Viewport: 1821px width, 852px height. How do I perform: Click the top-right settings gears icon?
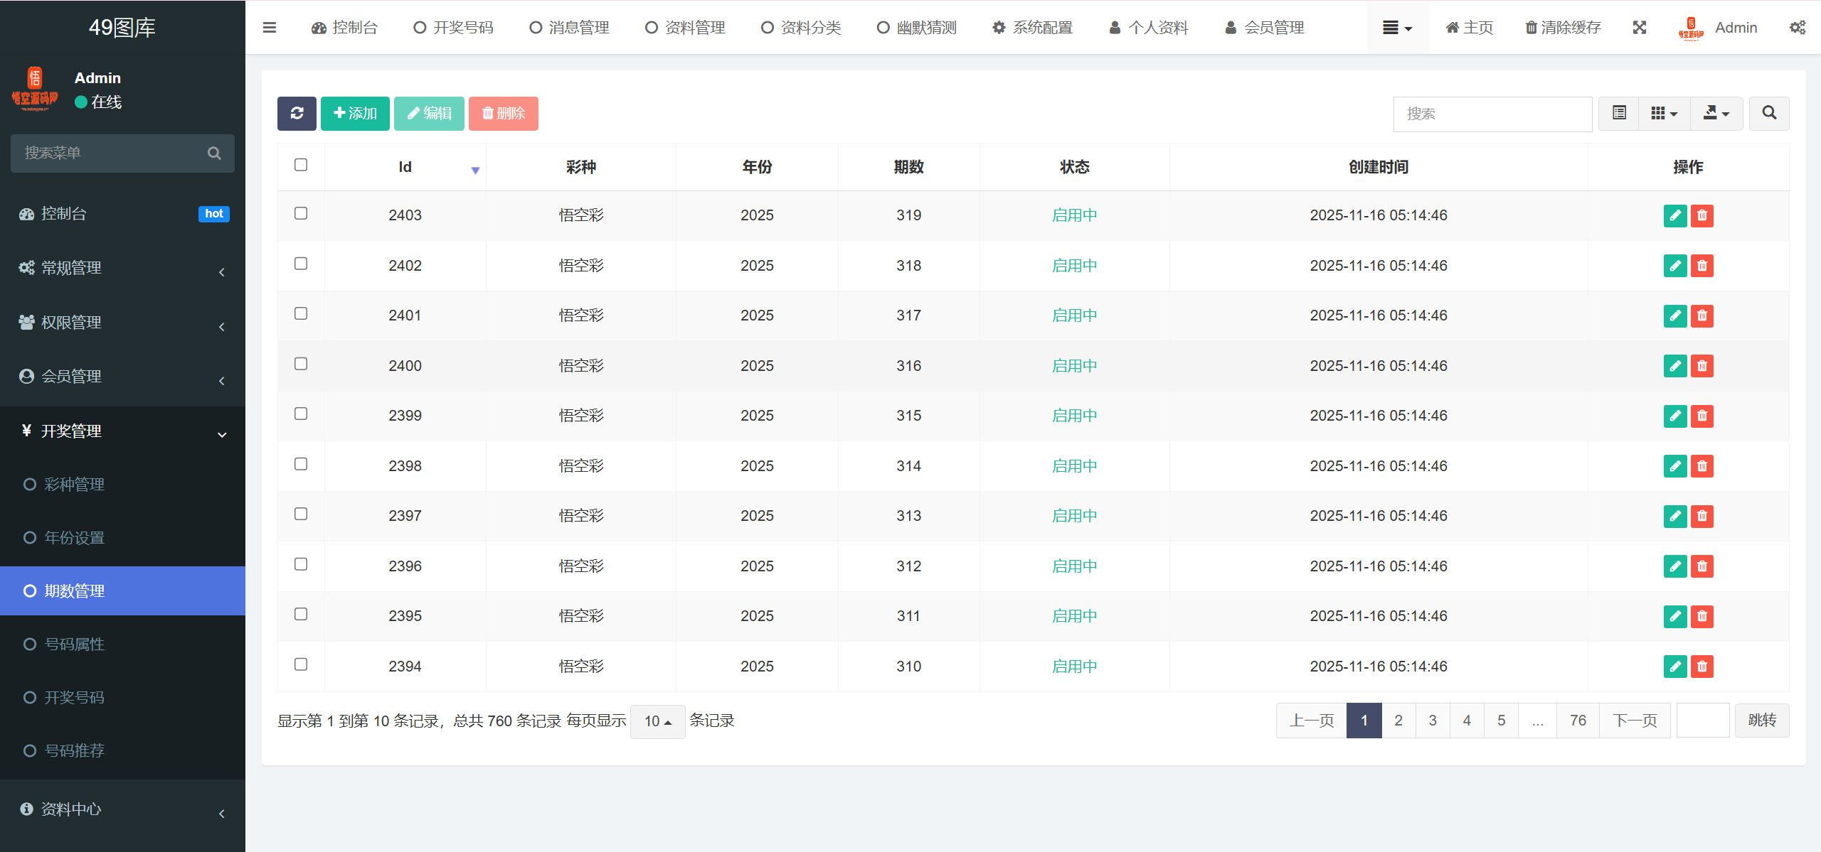[1798, 28]
